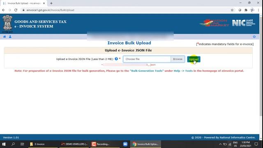
Task: Click 'Help -> Tools' text in note
Action: [183, 71]
